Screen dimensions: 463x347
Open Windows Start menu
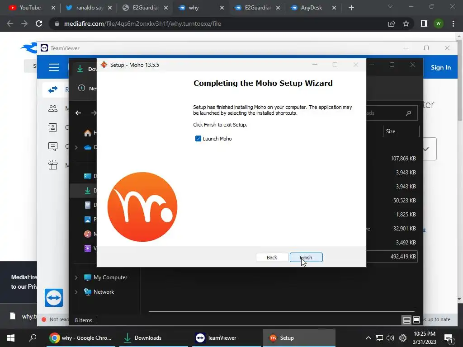(11, 338)
